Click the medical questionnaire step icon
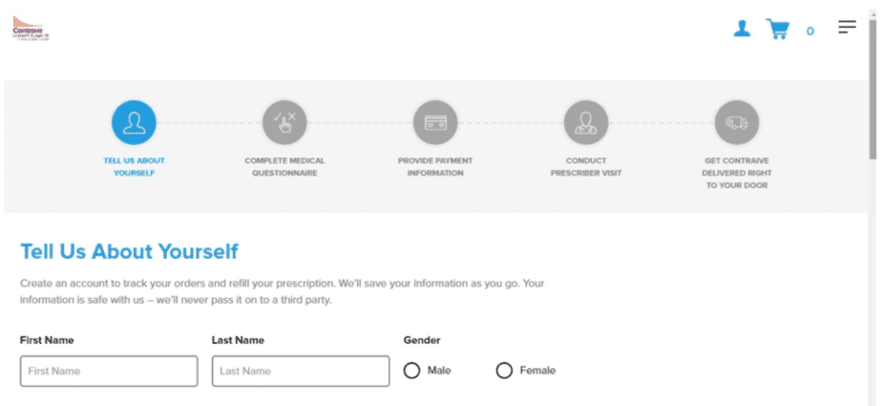Viewport: 882px width, 406px height. coord(284,122)
